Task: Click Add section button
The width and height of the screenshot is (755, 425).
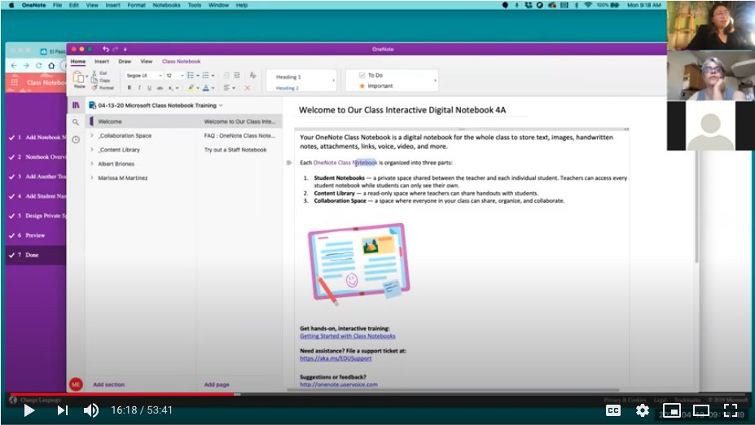Action: pyautogui.click(x=109, y=384)
